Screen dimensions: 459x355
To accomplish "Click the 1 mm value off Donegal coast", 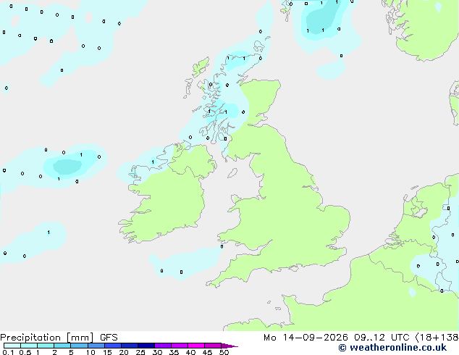I will tap(153, 162).
